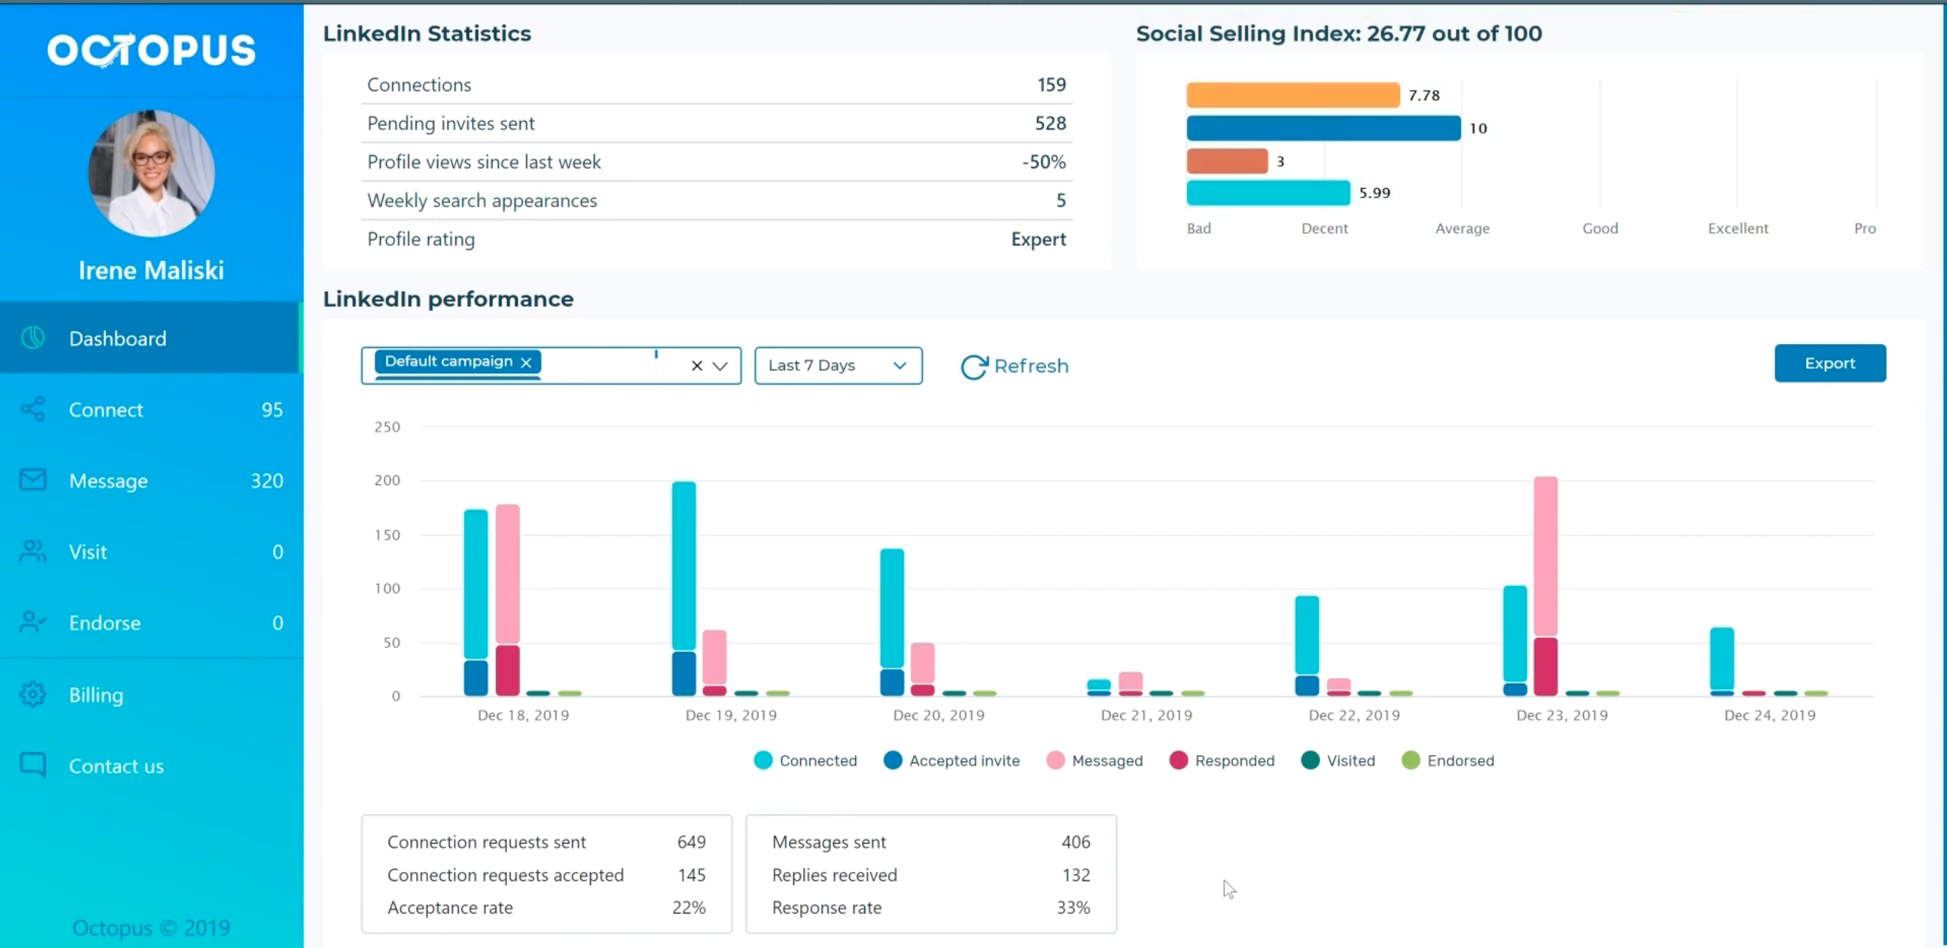Screen dimensions: 1947x948
Task: Click the Contact us chat icon
Action: (x=33, y=764)
